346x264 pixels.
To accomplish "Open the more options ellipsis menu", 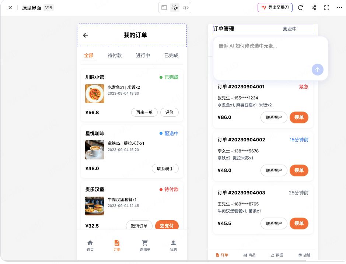I will click(339, 8).
